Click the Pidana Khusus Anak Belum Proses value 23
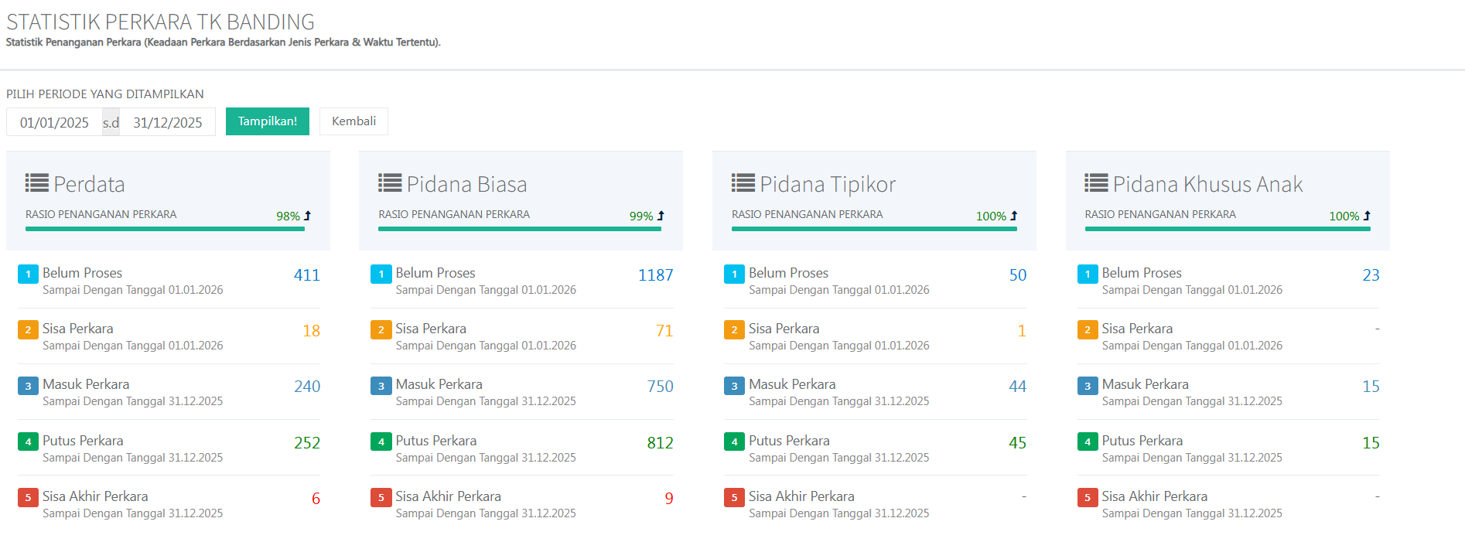This screenshot has height=542, width=1465. tap(1371, 275)
